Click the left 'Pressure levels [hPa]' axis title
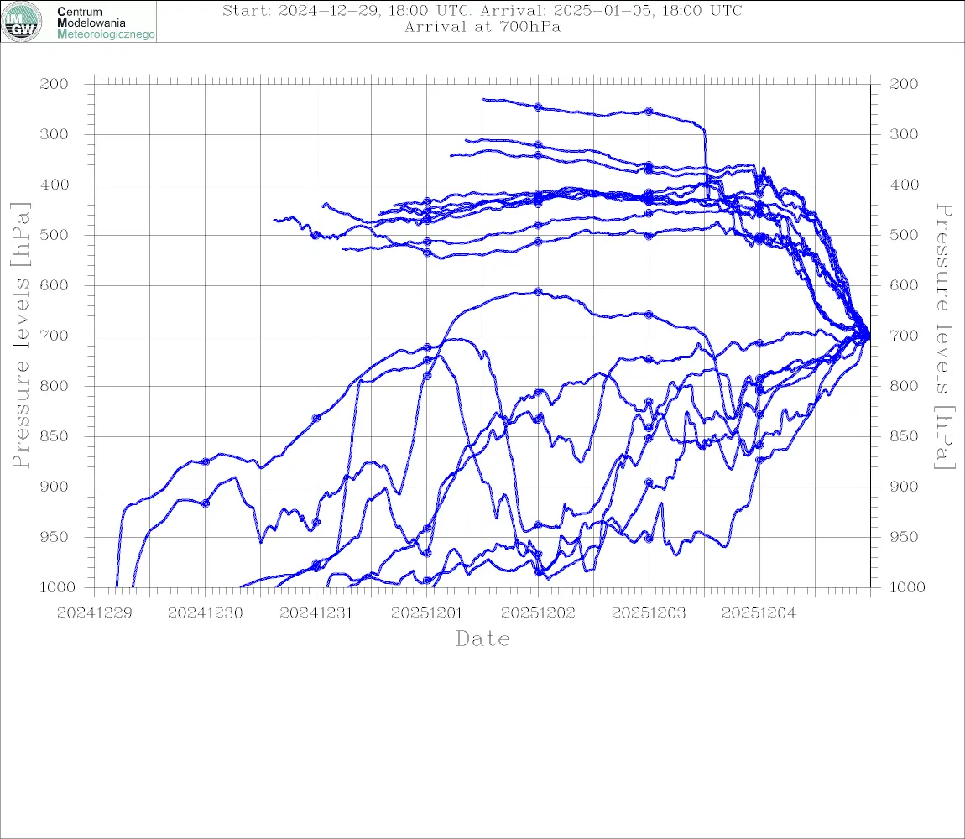This screenshot has height=839, width=965. click(x=20, y=336)
